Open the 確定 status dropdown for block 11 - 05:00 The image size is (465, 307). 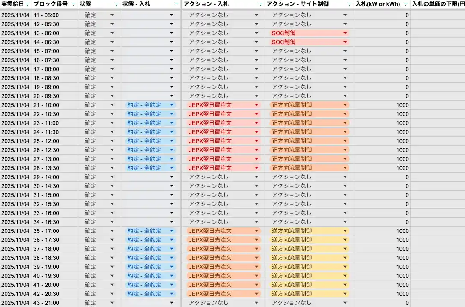112,15
